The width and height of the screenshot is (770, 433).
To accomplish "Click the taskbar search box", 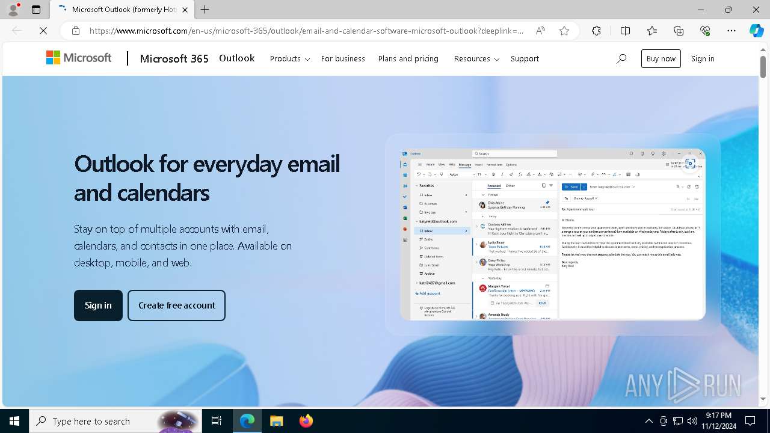I will [x=115, y=421].
